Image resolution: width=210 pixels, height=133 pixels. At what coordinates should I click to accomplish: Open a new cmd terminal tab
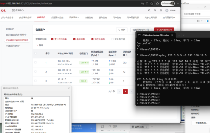(179, 35)
